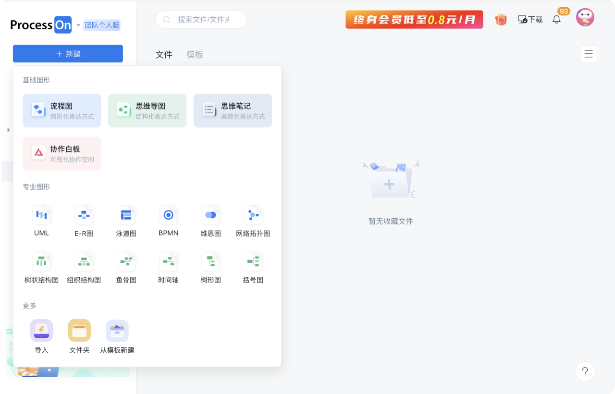Open the view options hamburger menu
615x394 pixels.
pyautogui.click(x=588, y=54)
